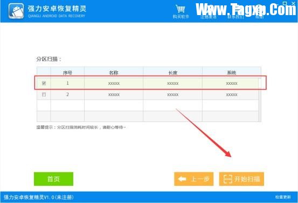Click the Android robot app logo
Screen dimensions: 298x203
[x=16, y=11]
